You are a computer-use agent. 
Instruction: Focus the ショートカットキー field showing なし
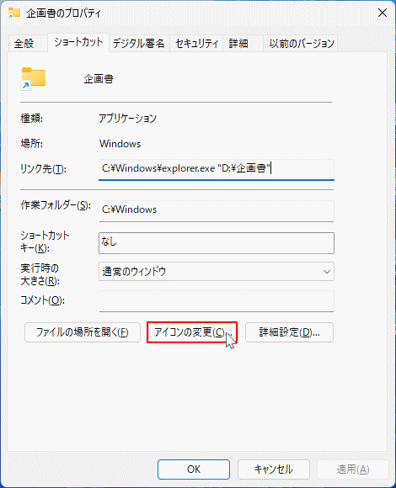click(x=217, y=243)
